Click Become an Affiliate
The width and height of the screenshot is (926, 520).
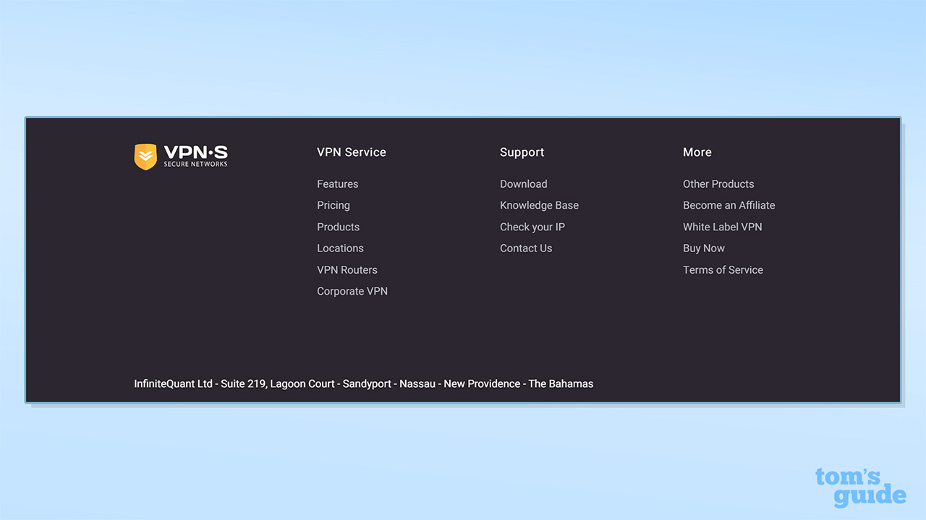point(729,205)
